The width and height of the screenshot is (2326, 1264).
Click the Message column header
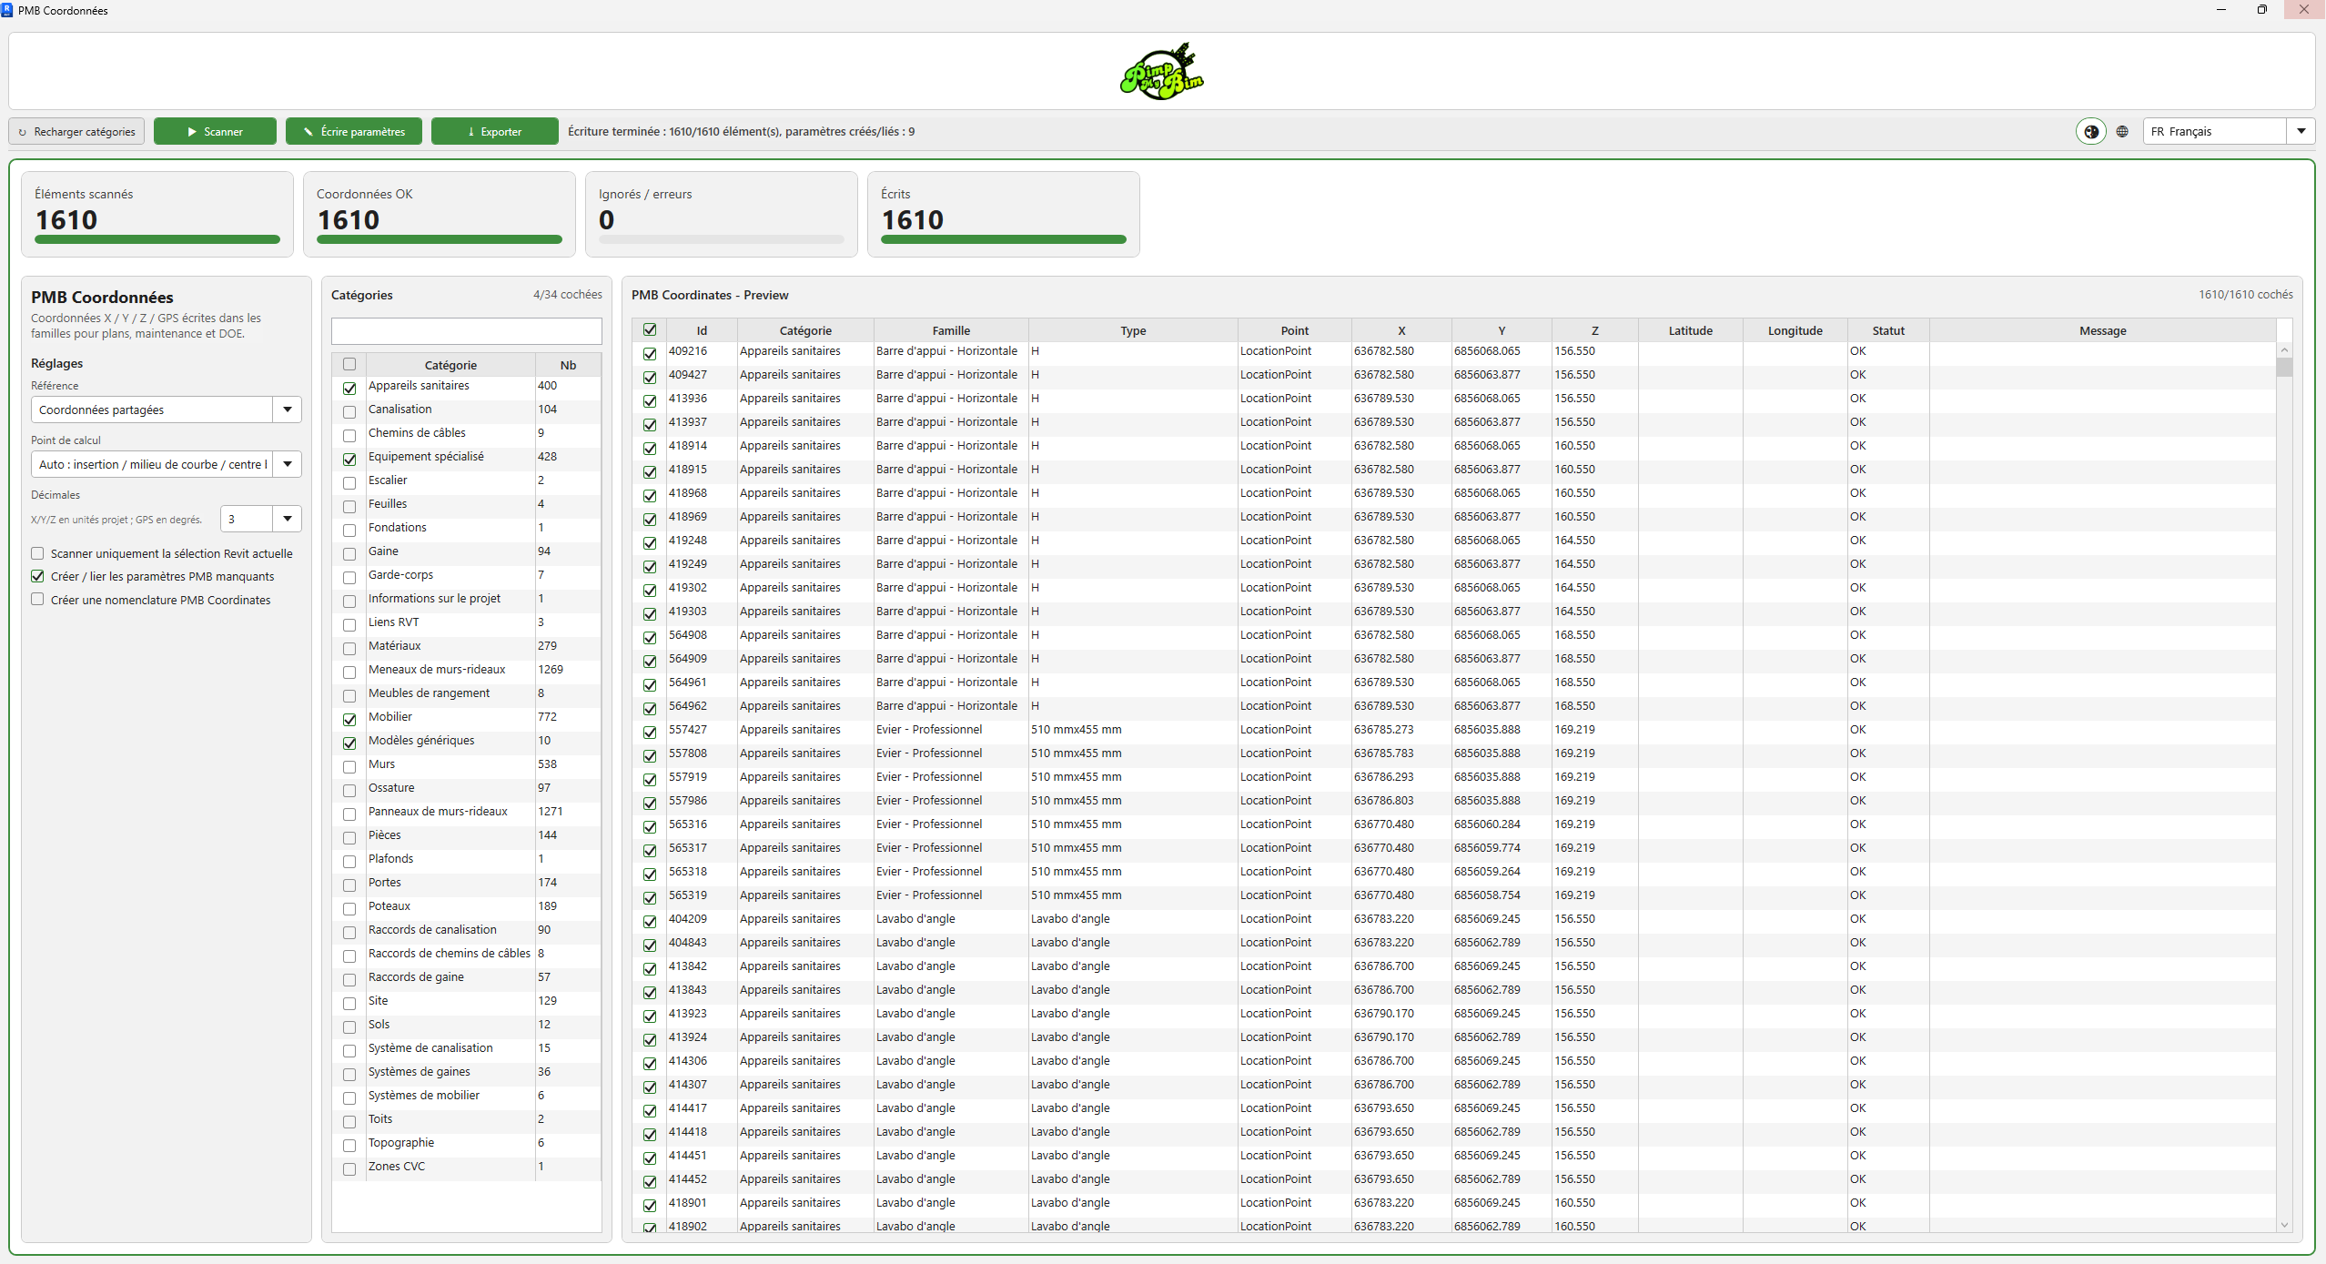tap(2102, 330)
